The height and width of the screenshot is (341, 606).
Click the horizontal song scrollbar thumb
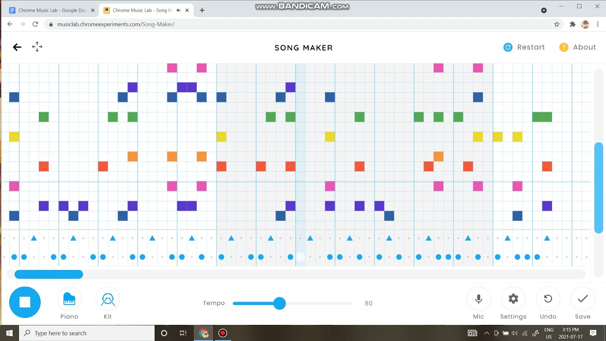coord(49,274)
